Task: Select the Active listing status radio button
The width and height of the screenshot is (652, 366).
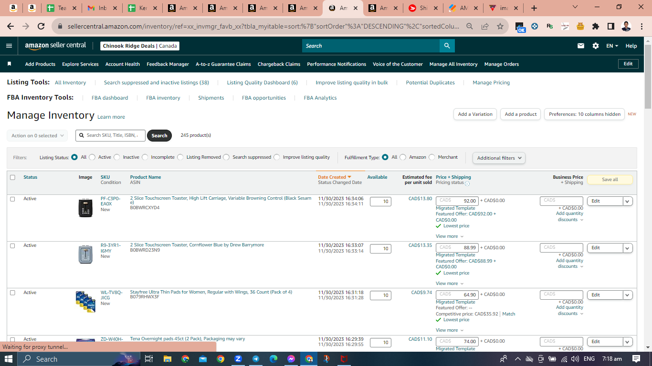Action: click(x=92, y=157)
